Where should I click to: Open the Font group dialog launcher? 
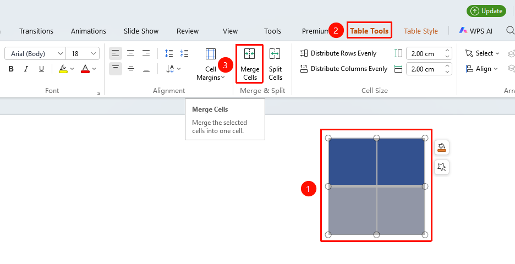click(x=98, y=94)
